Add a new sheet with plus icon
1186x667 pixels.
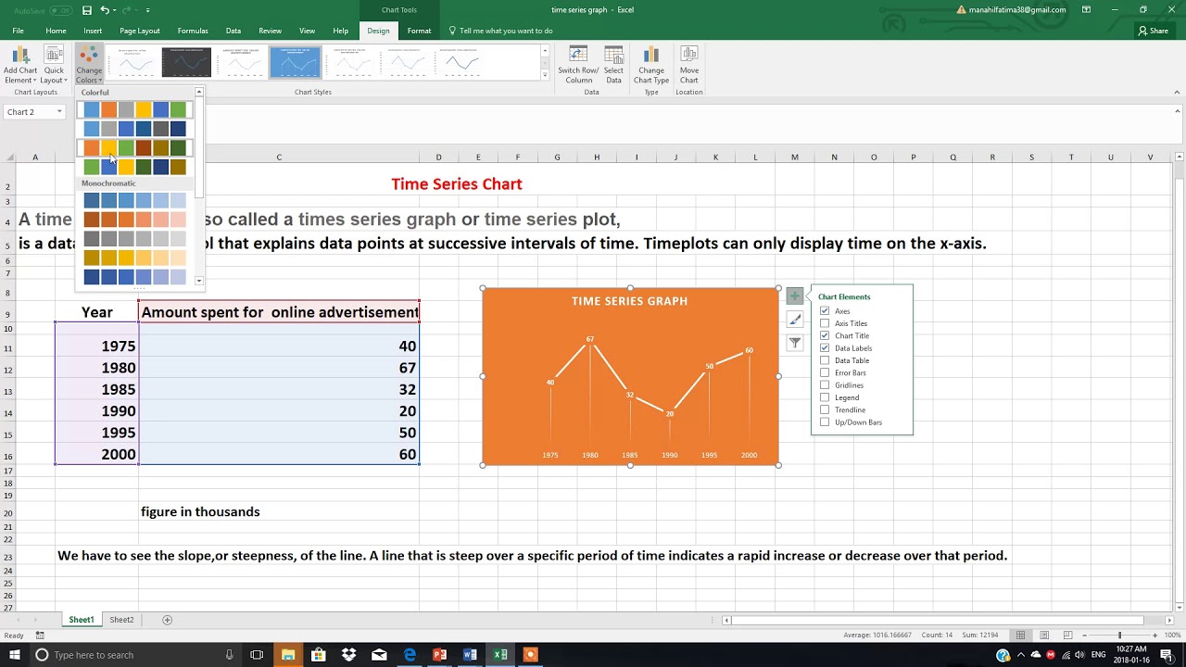point(168,620)
